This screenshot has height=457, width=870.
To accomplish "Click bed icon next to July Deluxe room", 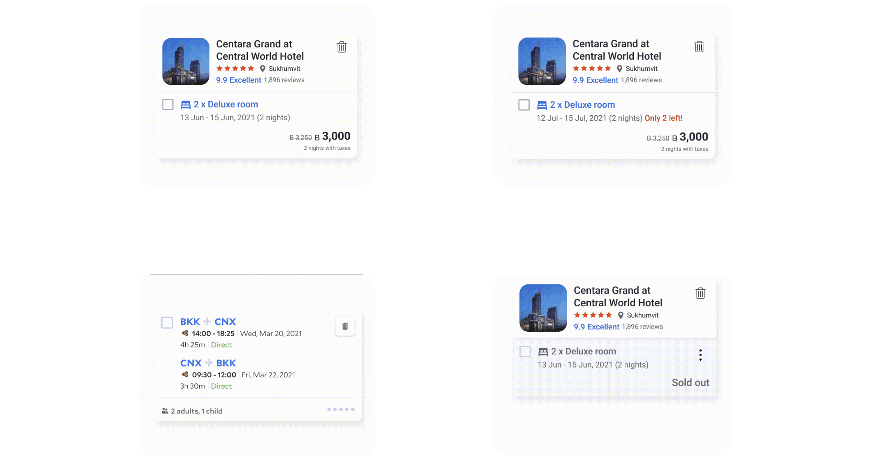I will point(542,105).
